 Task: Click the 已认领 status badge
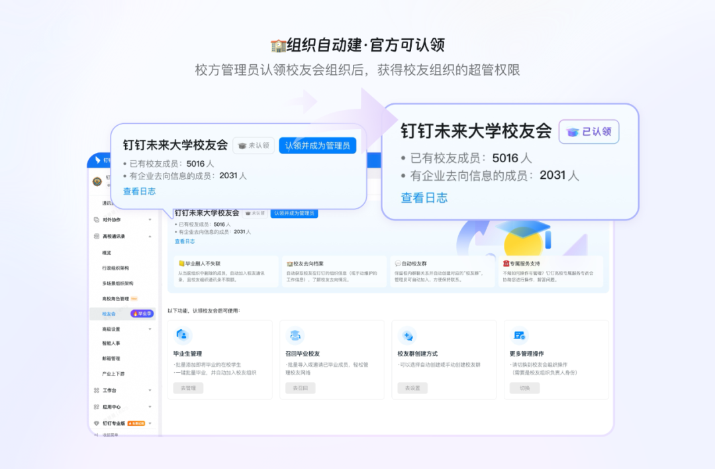(589, 132)
